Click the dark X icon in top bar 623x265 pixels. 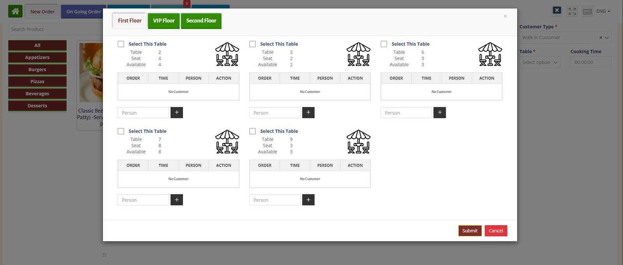click(x=557, y=11)
